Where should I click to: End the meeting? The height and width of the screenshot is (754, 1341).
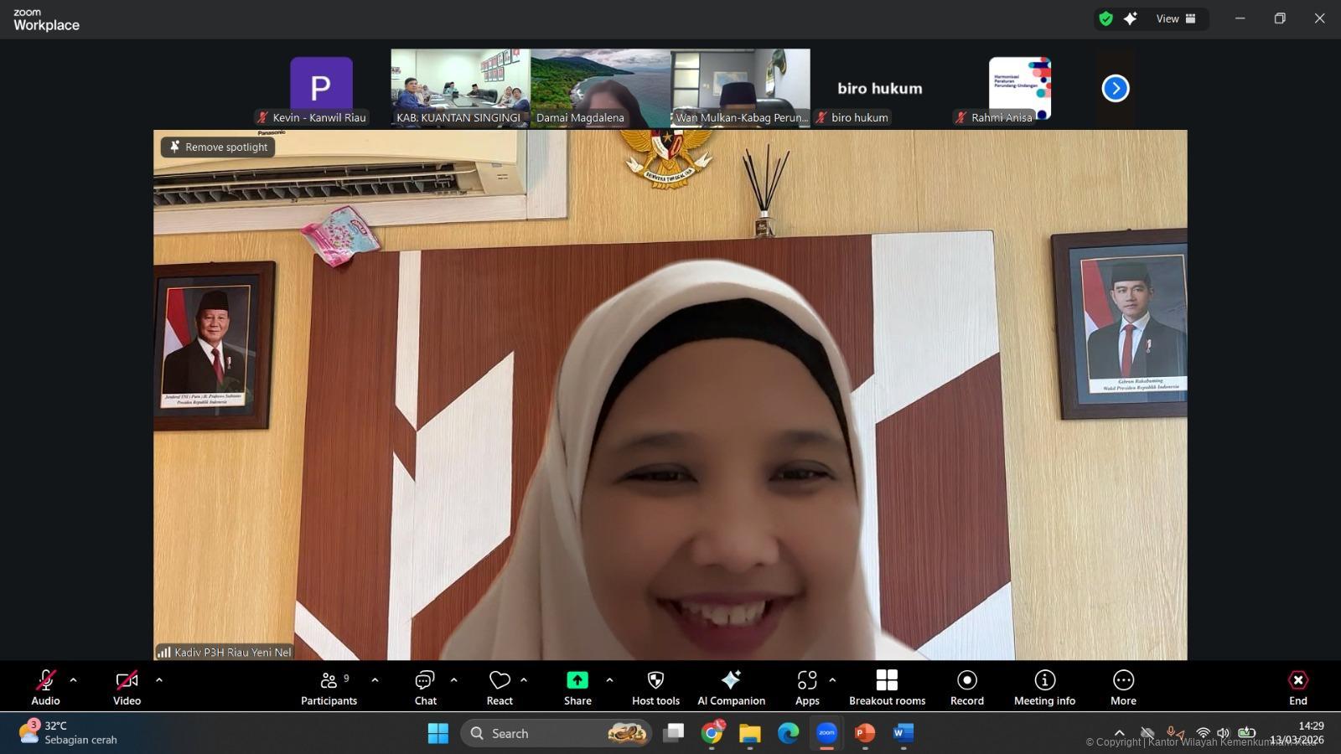tap(1297, 687)
